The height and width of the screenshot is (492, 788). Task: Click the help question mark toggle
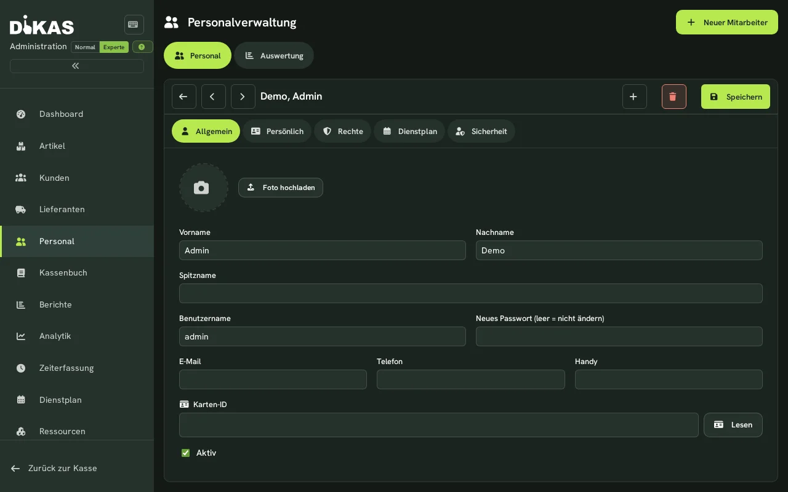tap(142, 47)
